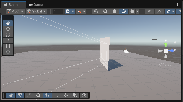Toggle grid visibility button

point(68,11)
